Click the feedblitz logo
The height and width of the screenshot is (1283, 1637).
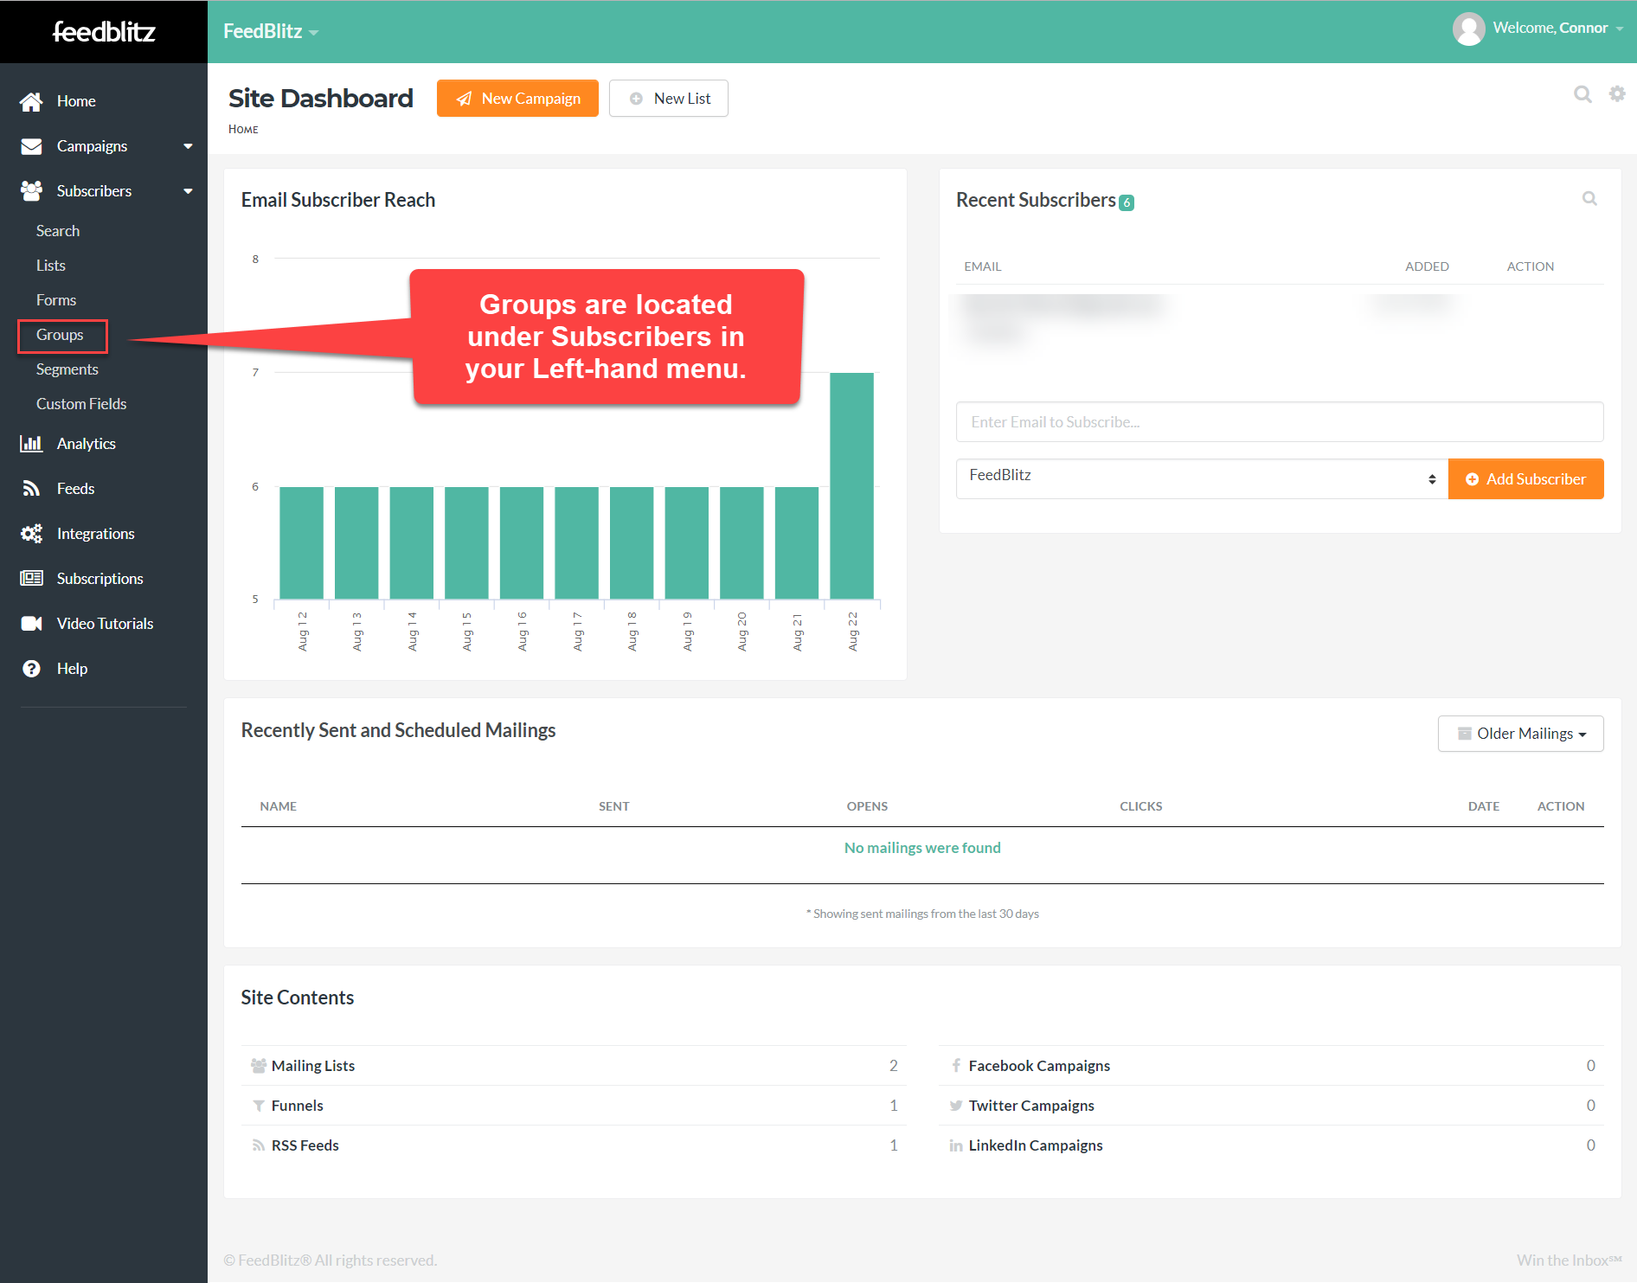point(104,31)
